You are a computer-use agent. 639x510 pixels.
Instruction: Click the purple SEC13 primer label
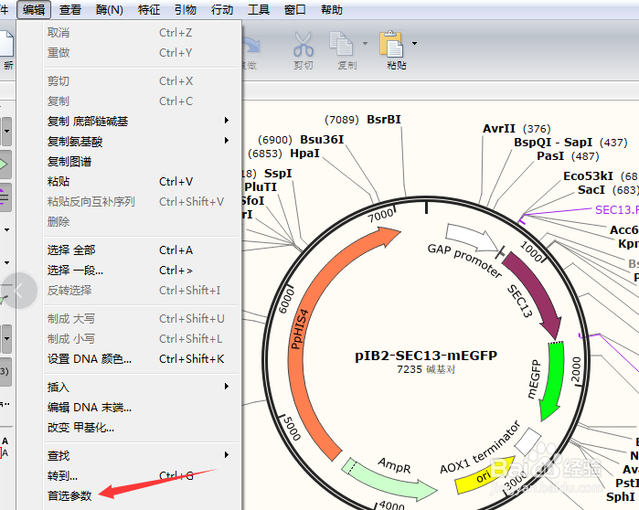pos(616,210)
